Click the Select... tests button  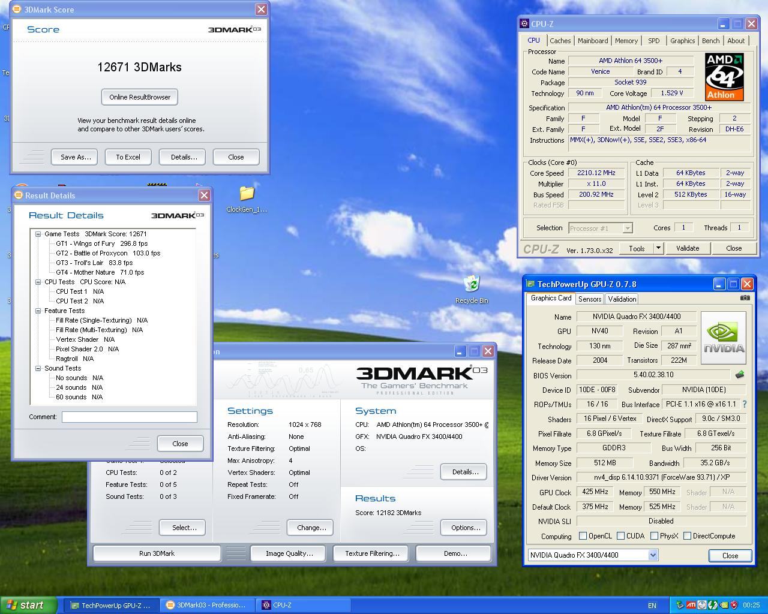tap(184, 528)
